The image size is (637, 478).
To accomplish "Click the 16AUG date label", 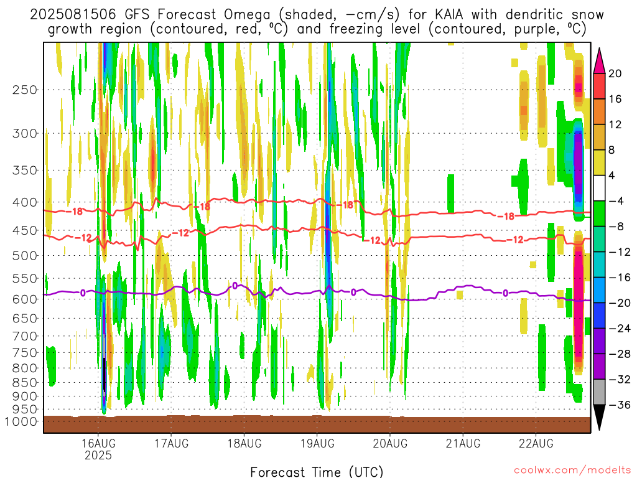I will click(98, 443).
